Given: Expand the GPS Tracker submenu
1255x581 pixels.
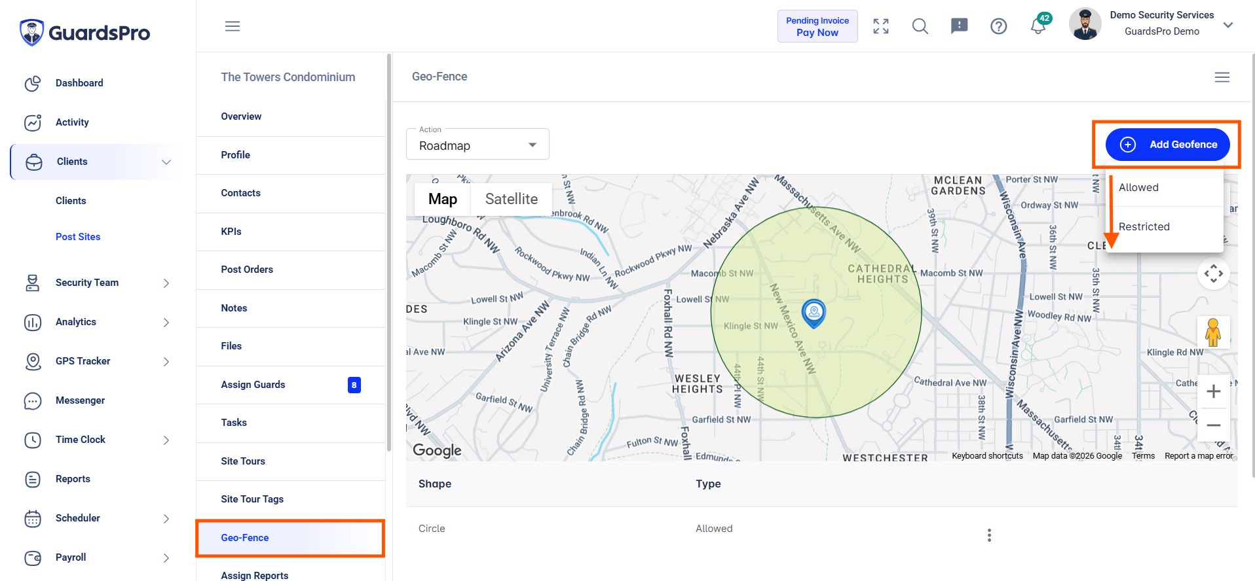Looking at the screenshot, I should coord(166,362).
